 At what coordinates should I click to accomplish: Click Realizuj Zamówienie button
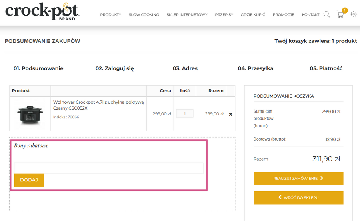pos(298,179)
